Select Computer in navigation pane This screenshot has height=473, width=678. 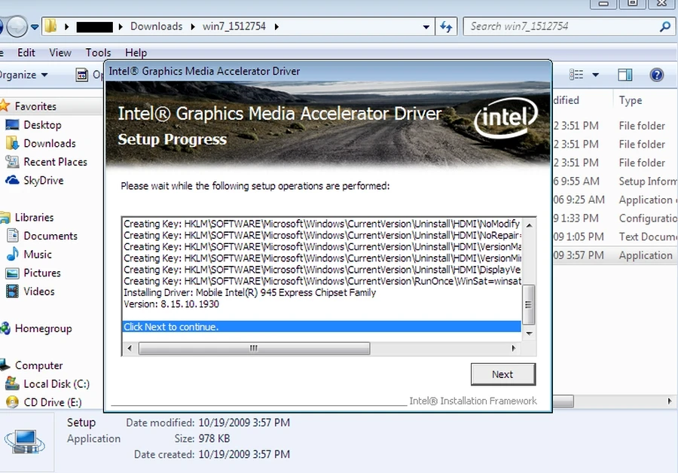point(39,366)
